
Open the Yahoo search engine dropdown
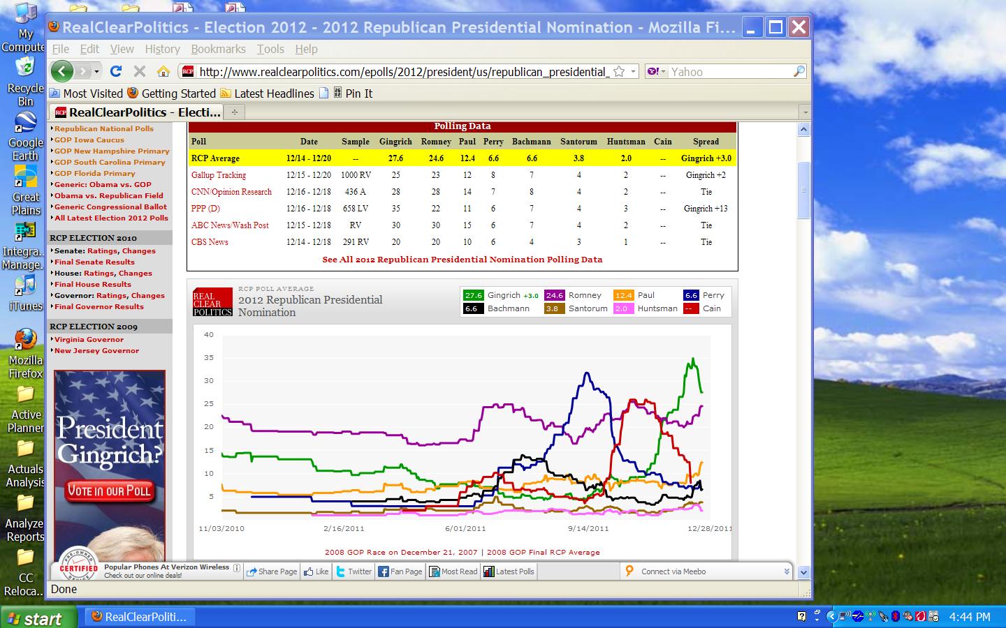(656, 71)
